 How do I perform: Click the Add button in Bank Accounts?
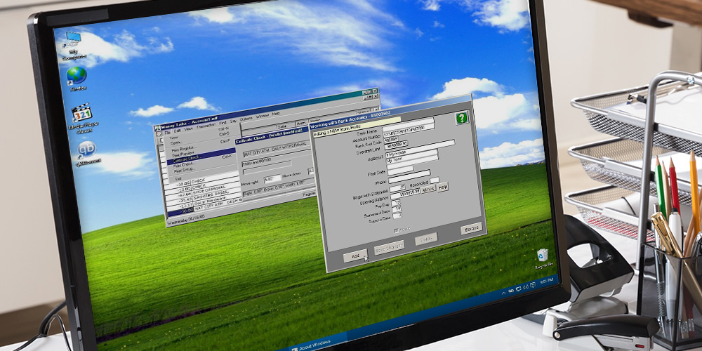click(x=355, y=256)
